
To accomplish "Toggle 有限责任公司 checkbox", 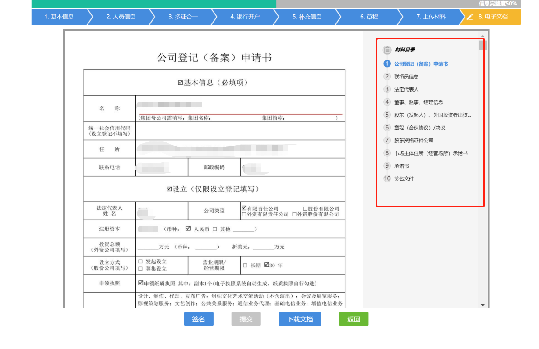I will pyautogui.click(x=244, y=208).
